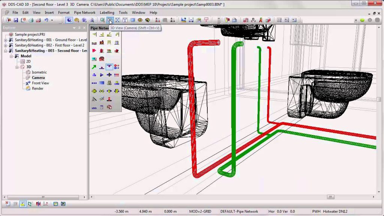Select the 3D View (Camera) toolbar icon
The width and height of the screenshot is (384, 216).
click(x=109, y=20)
